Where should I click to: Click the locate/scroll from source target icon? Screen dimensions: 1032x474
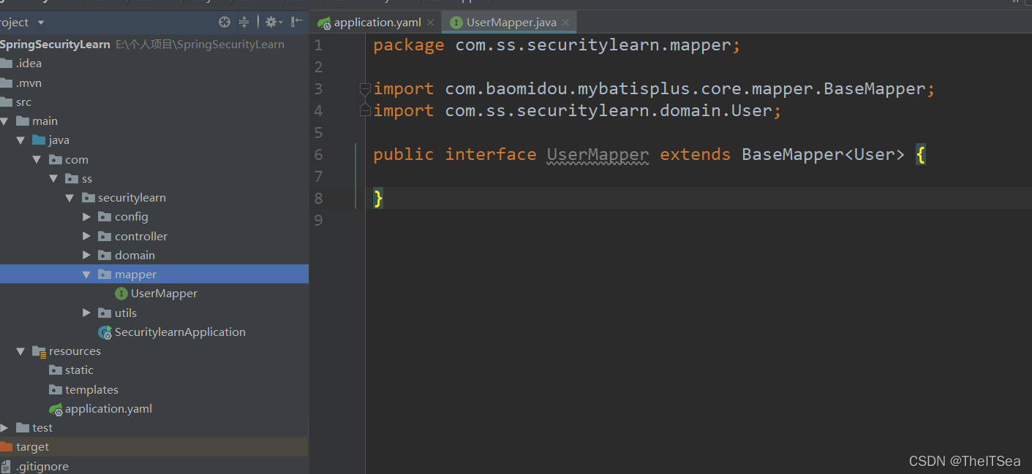(x=225, y=22)
